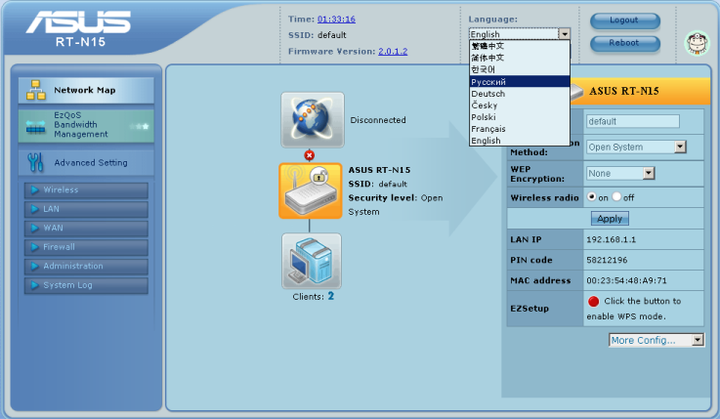Choose Korean language option

tap(520, 69)
